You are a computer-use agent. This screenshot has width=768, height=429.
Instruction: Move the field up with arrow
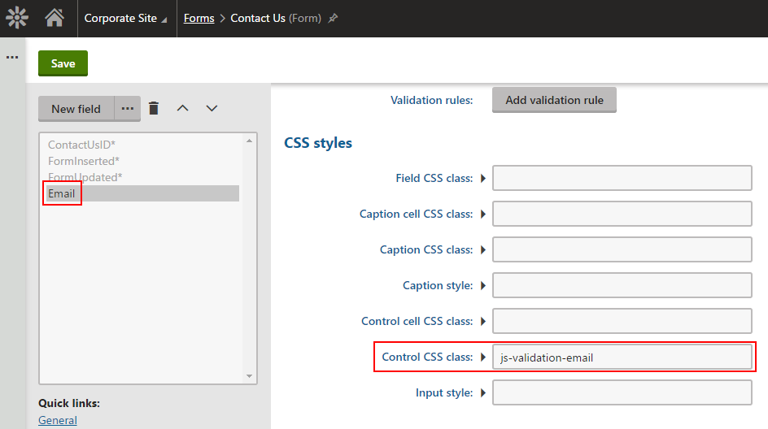point(183,108)
